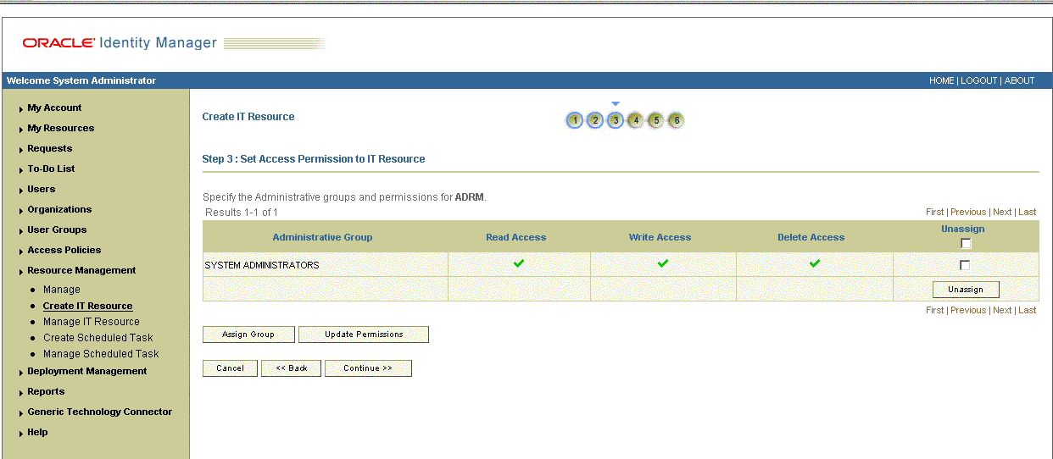Expand the Requests menu
Screen dimensions: 1053x459
click(49, 149)
